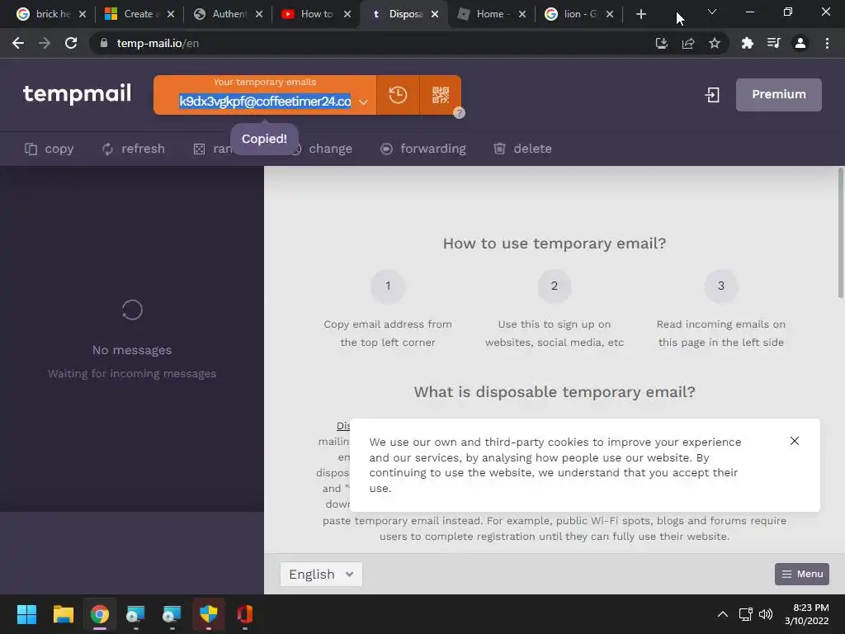
Task: Open the forwarding option
Action: (423, 149)
